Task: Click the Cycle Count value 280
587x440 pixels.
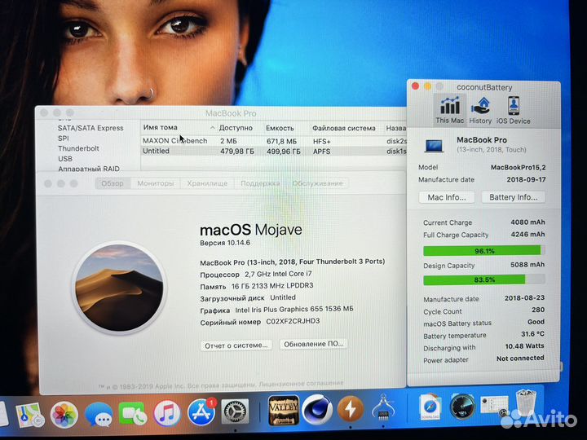Action: coord(538,310)
